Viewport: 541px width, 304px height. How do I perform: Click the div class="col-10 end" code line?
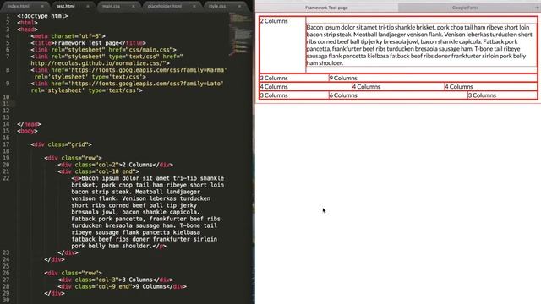click(98, 171)
